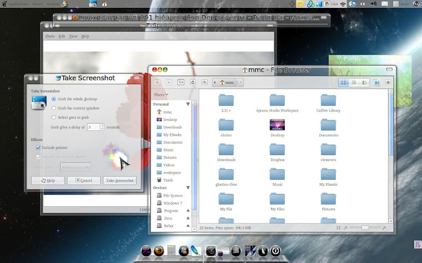
Task: Open the Photo menu in F-Spot
Action: 50,36
